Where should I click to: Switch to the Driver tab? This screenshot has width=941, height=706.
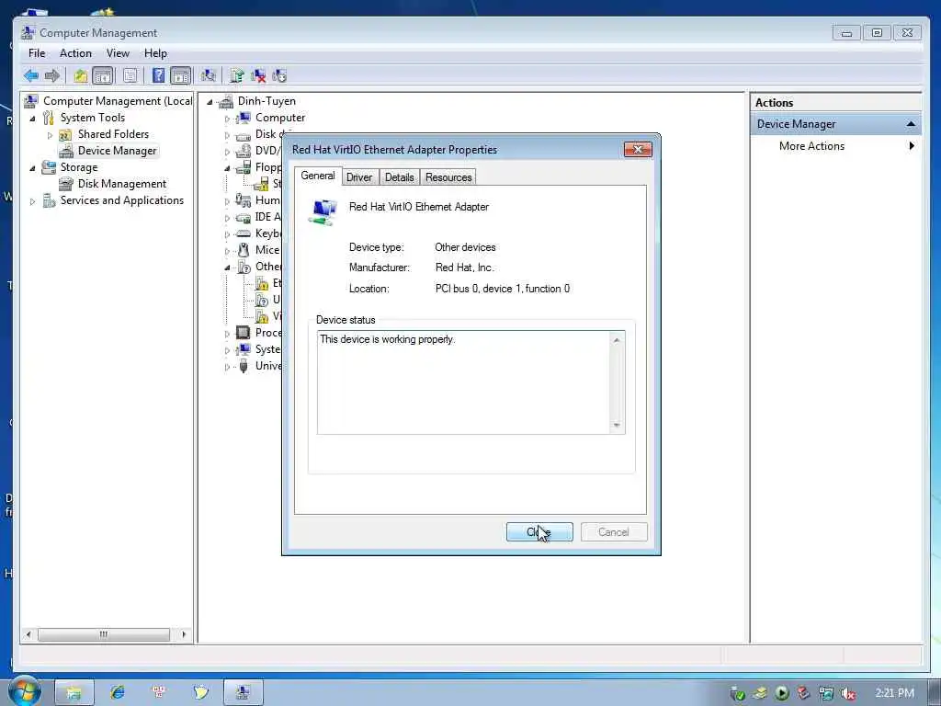(x=359, y=177)
